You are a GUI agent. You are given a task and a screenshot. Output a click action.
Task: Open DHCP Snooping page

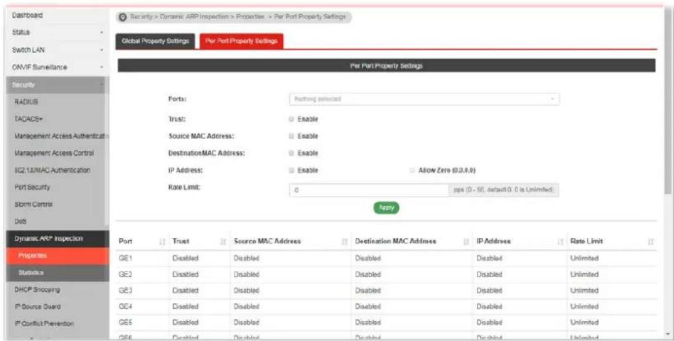click(x=37, y=290)
